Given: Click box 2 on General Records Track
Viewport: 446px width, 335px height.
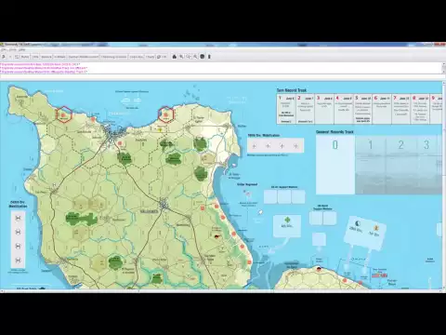Looking at the screenshot, I should [401, 165].
